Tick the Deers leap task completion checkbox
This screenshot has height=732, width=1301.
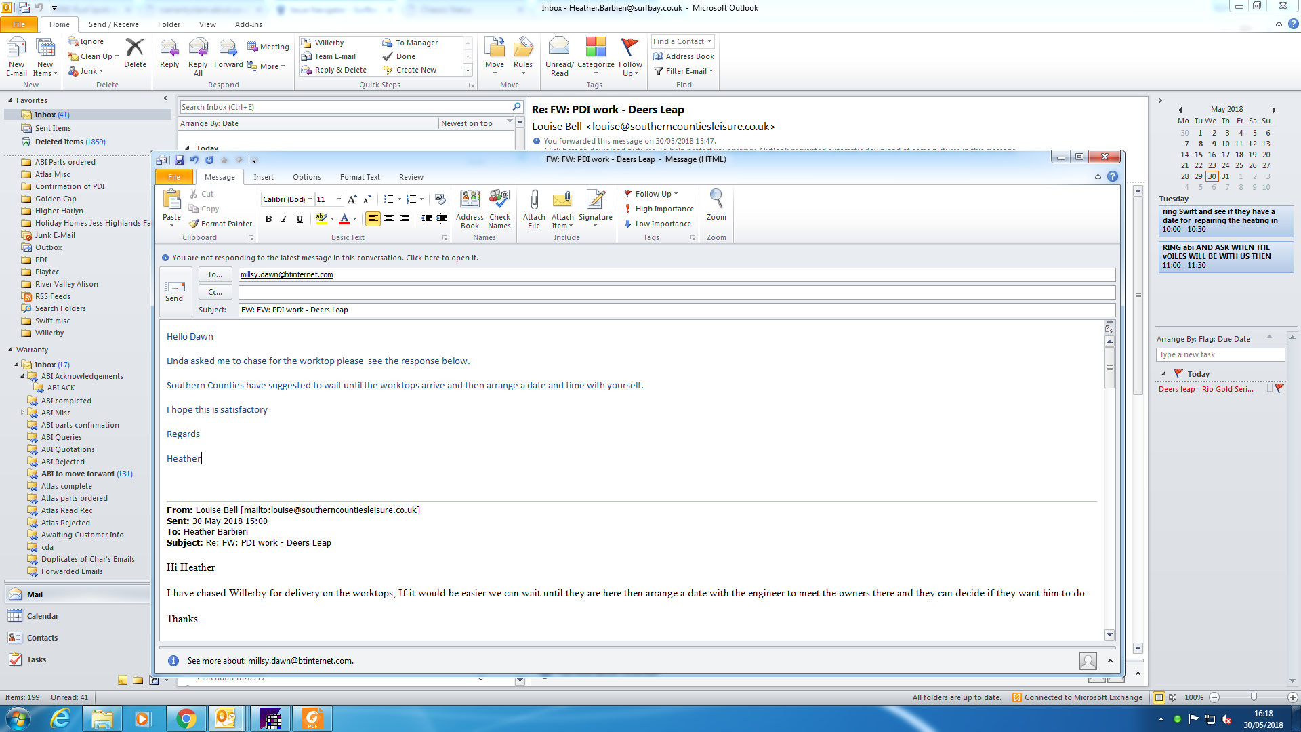1269,388
